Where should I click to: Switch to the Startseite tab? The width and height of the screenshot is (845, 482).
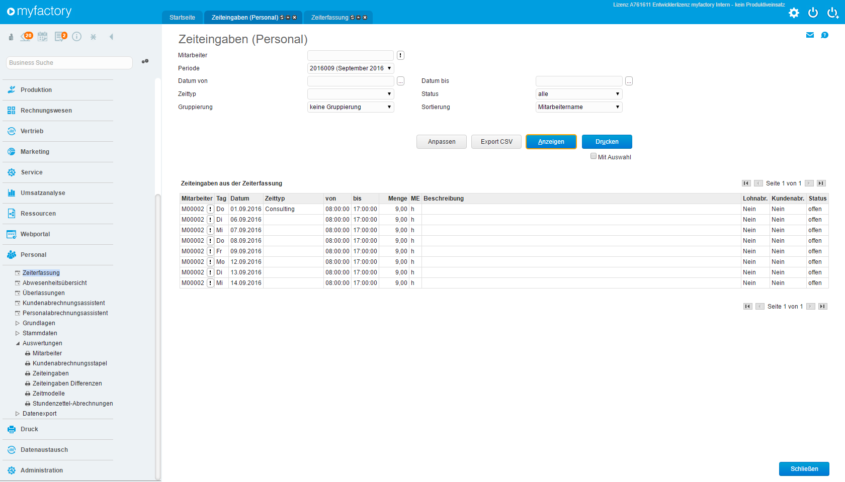[182, 18]
